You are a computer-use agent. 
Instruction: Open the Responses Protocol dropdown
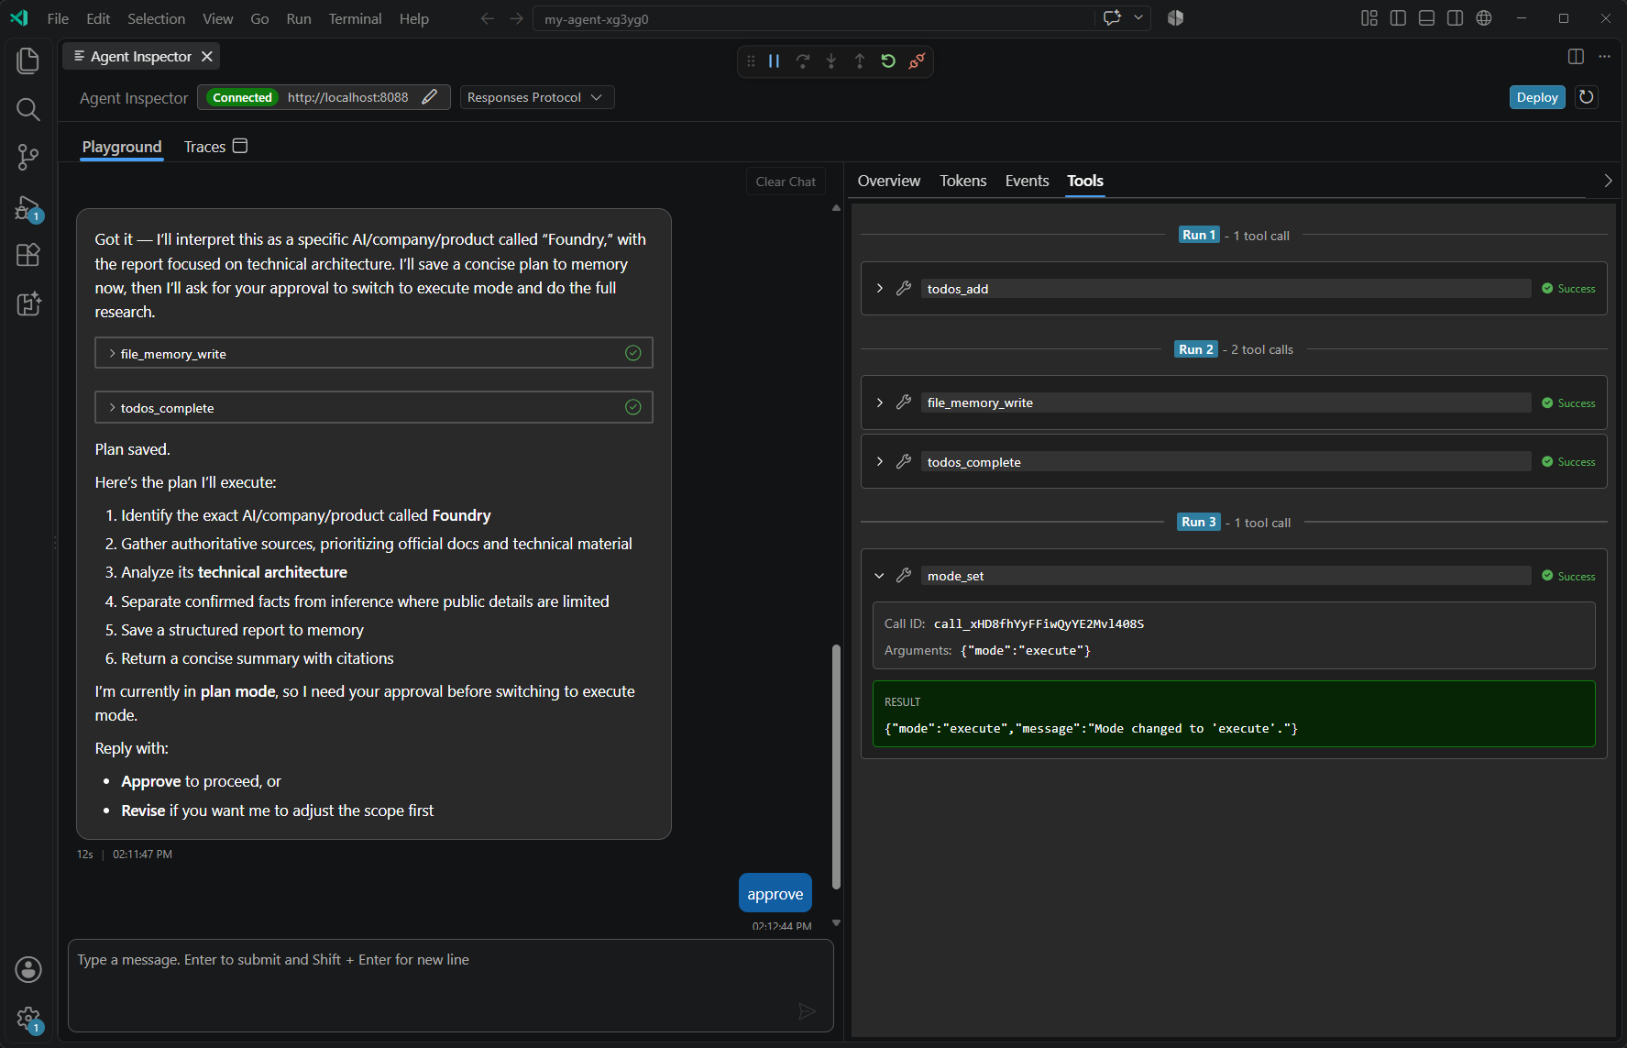536,97
